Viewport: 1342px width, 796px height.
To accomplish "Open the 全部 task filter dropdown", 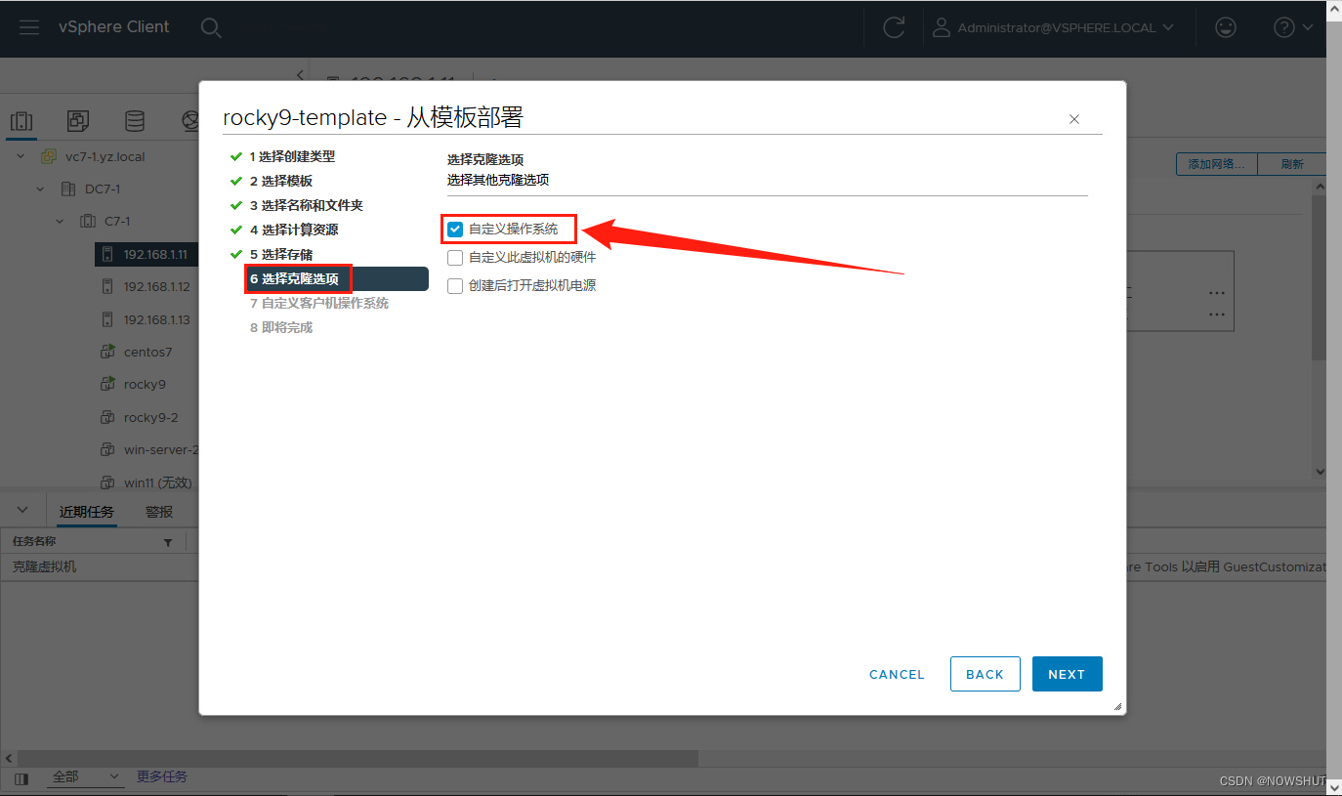I will click(85, 777).
